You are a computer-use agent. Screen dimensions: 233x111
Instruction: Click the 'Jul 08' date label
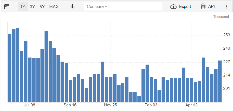30,105
